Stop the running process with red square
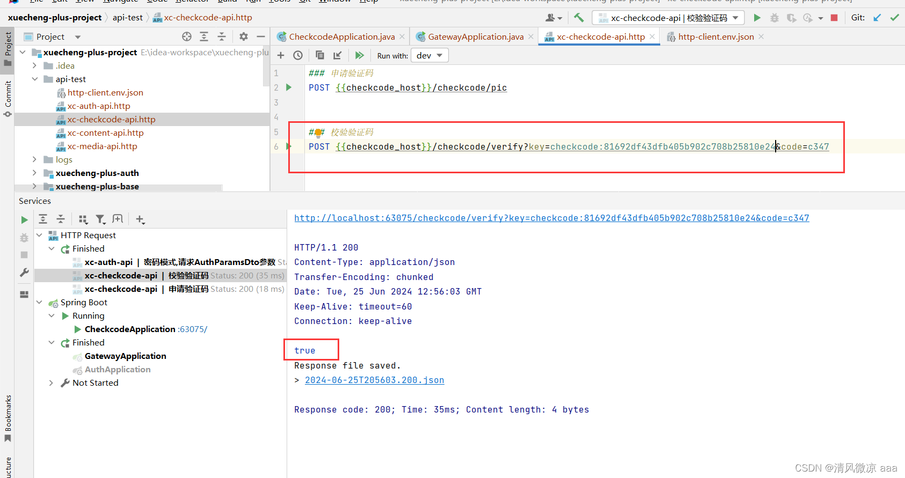The height and width of the screenshot is (478, 905). 834,18
